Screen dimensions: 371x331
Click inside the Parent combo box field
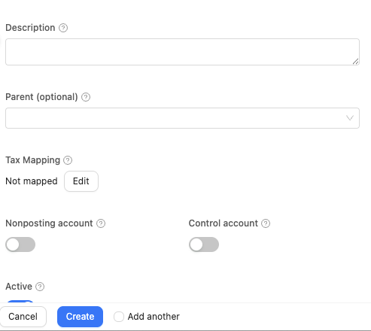[182, 118]
